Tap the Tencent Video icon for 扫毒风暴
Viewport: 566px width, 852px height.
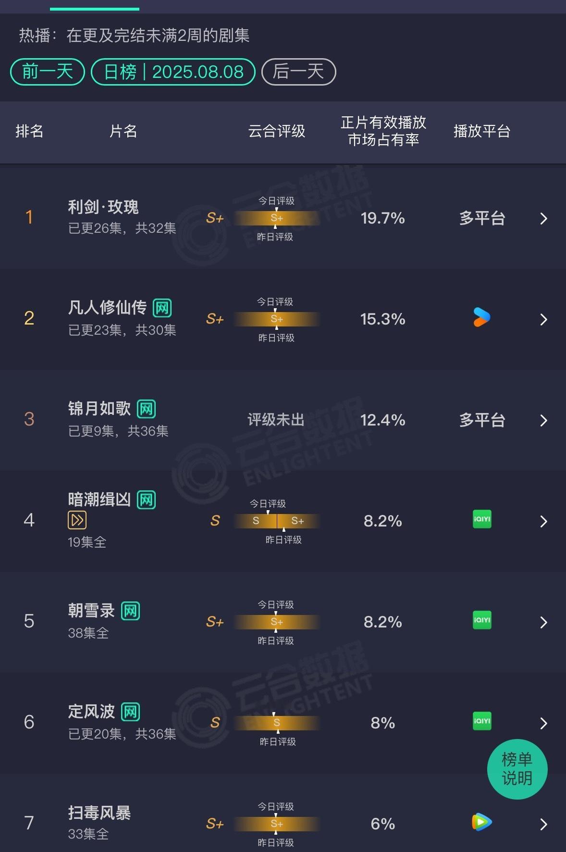(482, 822)
